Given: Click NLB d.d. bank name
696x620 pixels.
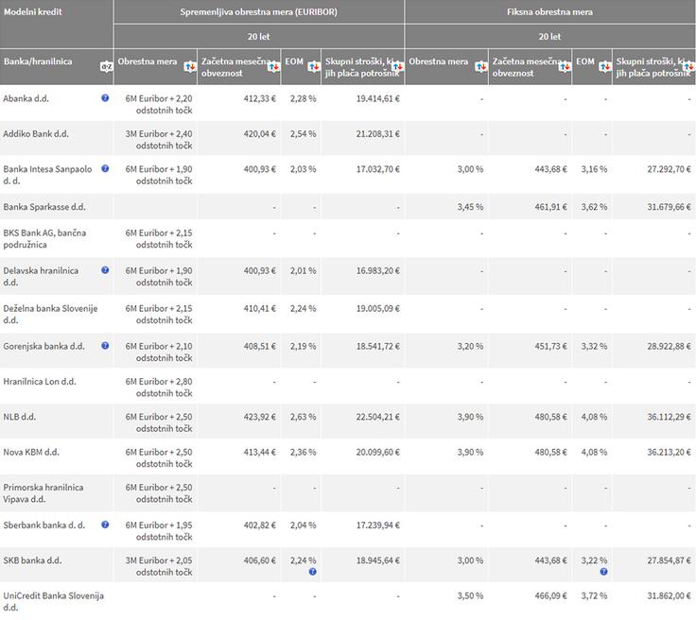Looking at the screenshot, I should click(20, 417).
